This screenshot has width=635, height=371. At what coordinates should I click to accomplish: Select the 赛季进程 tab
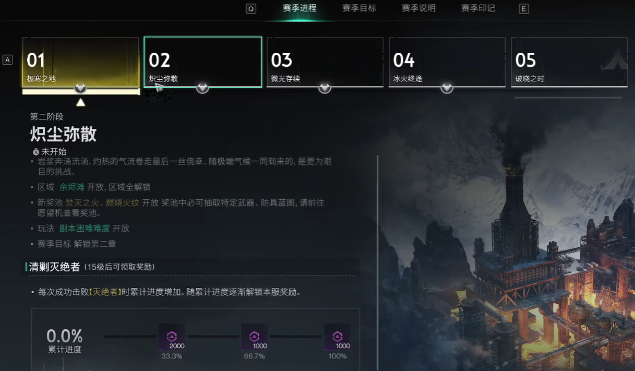point(299,8)
